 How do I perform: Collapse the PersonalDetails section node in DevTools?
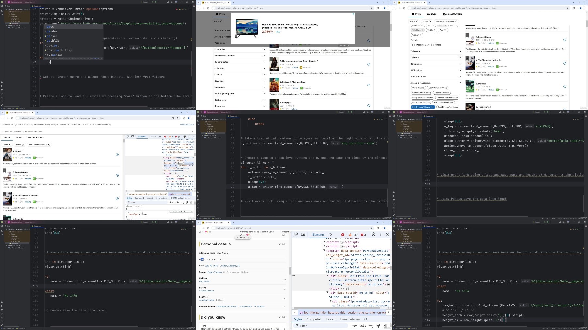(x=324, y=251)
